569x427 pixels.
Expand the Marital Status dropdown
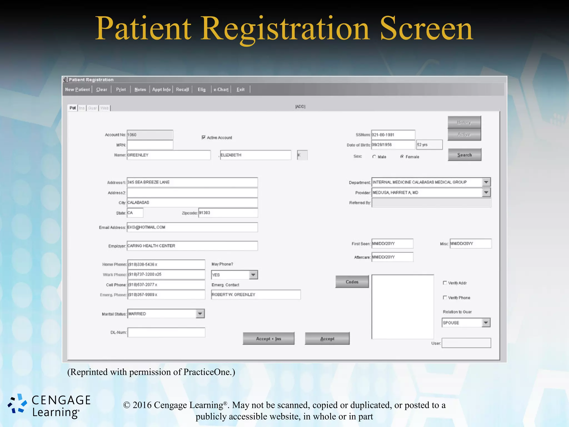tap(200, 314)
